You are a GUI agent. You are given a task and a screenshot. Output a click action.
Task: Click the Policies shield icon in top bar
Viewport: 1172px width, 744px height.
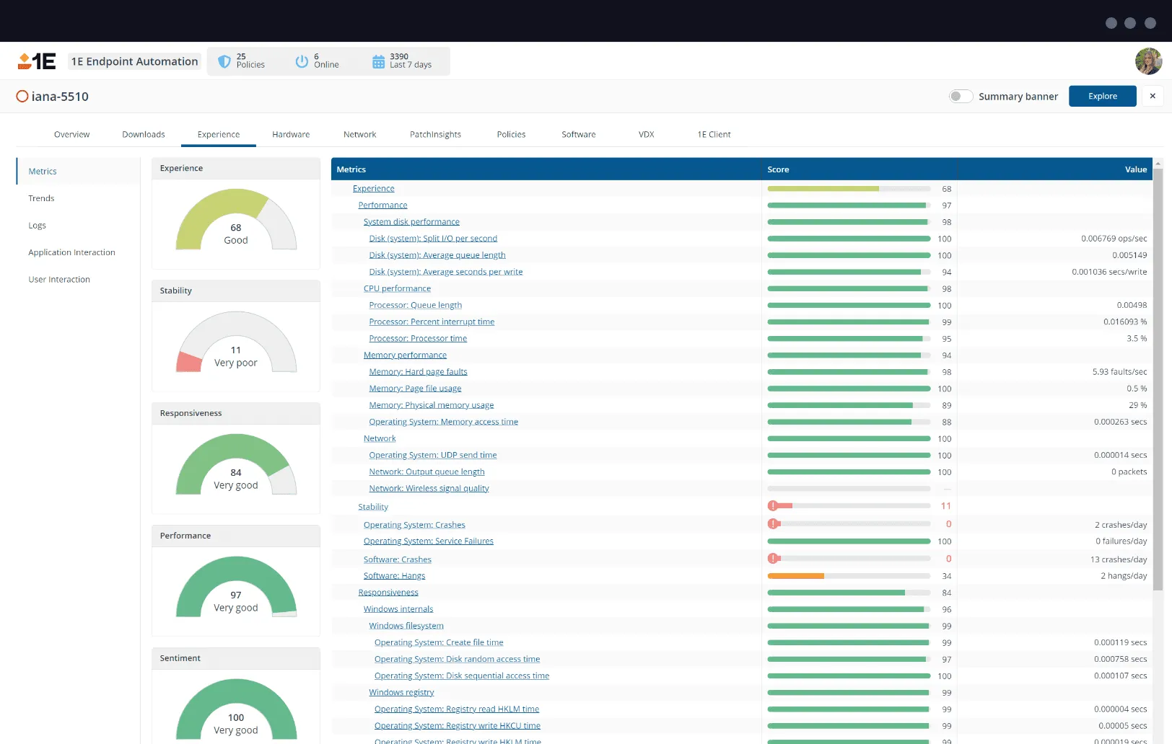pos(224,61)
